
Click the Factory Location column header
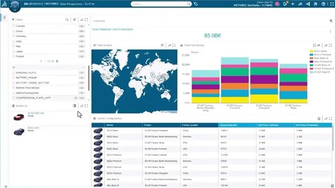(x=199, y=125)
